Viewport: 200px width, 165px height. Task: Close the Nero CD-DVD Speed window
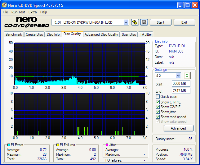[195, 5]
